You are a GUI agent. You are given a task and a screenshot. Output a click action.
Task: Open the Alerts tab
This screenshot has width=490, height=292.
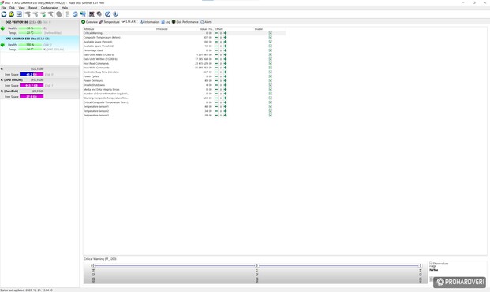click(206, 22)
